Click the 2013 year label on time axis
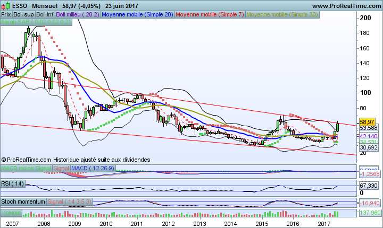The height and width of the screenshot is (228, 383). (199, 224)
